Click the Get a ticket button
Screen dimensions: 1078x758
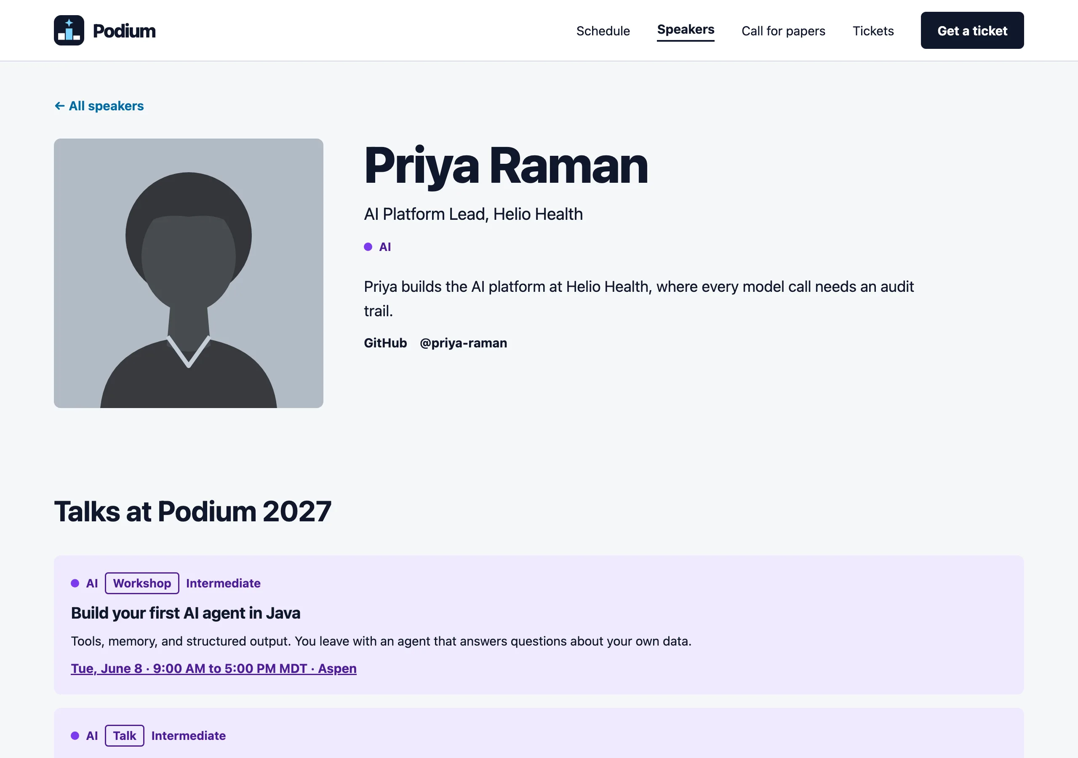click(x=972, y=30)
